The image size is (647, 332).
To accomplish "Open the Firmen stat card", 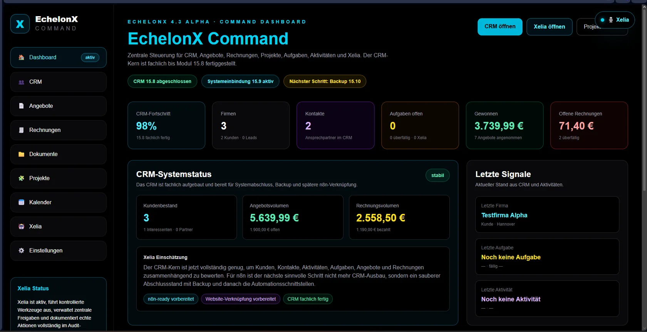I will (x=251, y=125).
